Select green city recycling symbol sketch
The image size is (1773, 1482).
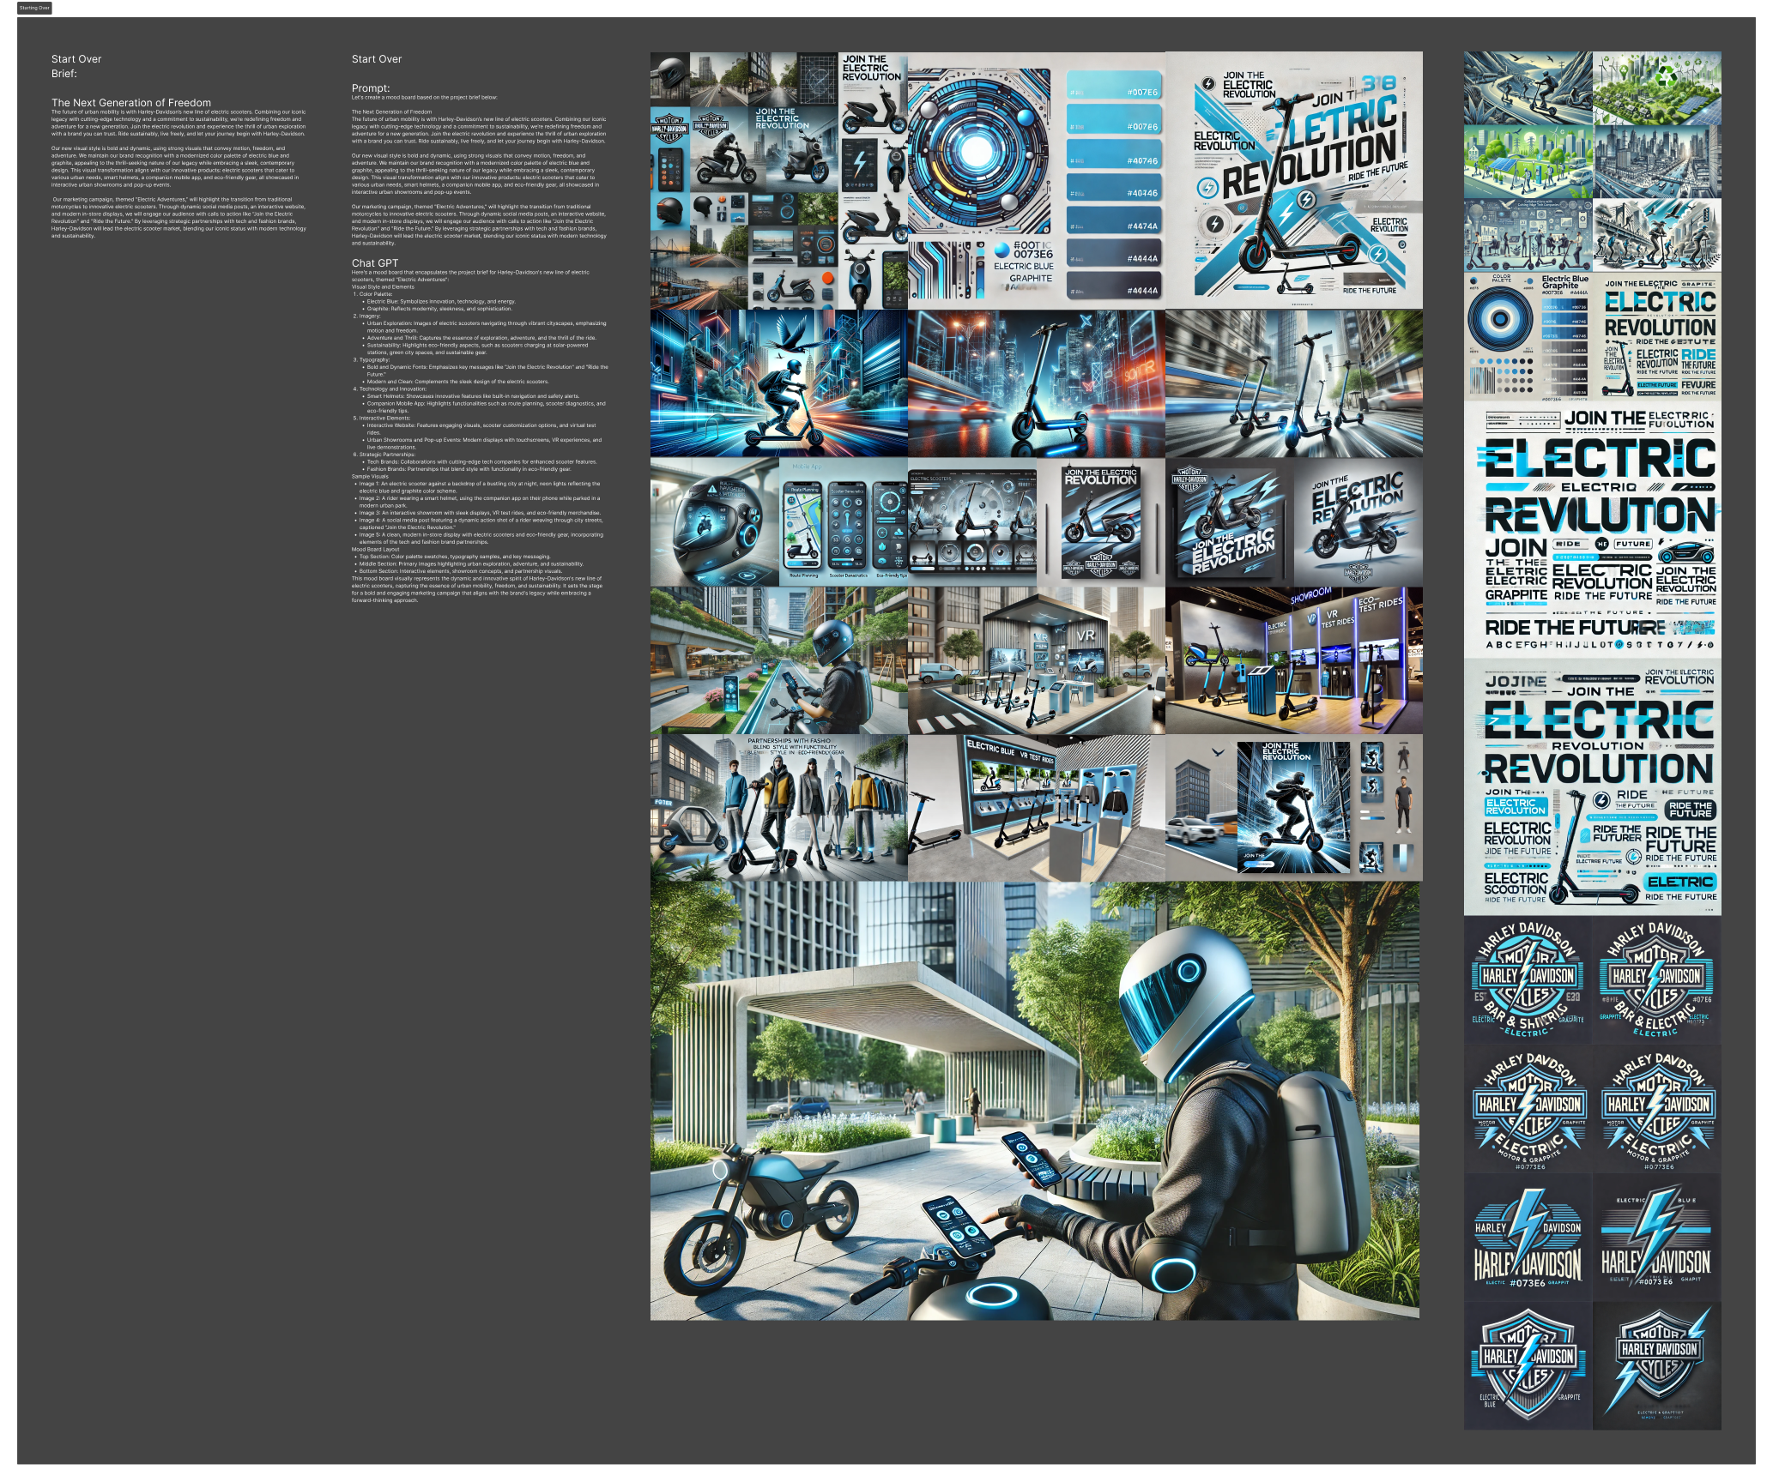tap(1656, 88)
